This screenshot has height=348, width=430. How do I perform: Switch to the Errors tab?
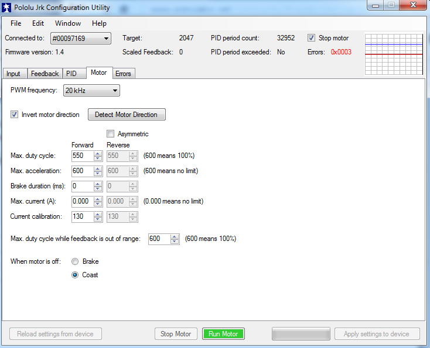point(124,74)
